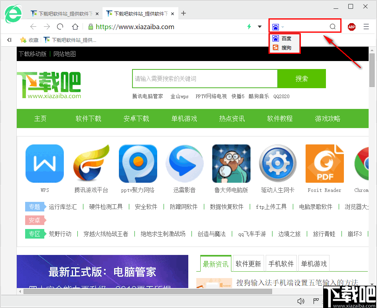Mute the page using the speaker icon
377x308 pixels.
[x=301, y=301]
